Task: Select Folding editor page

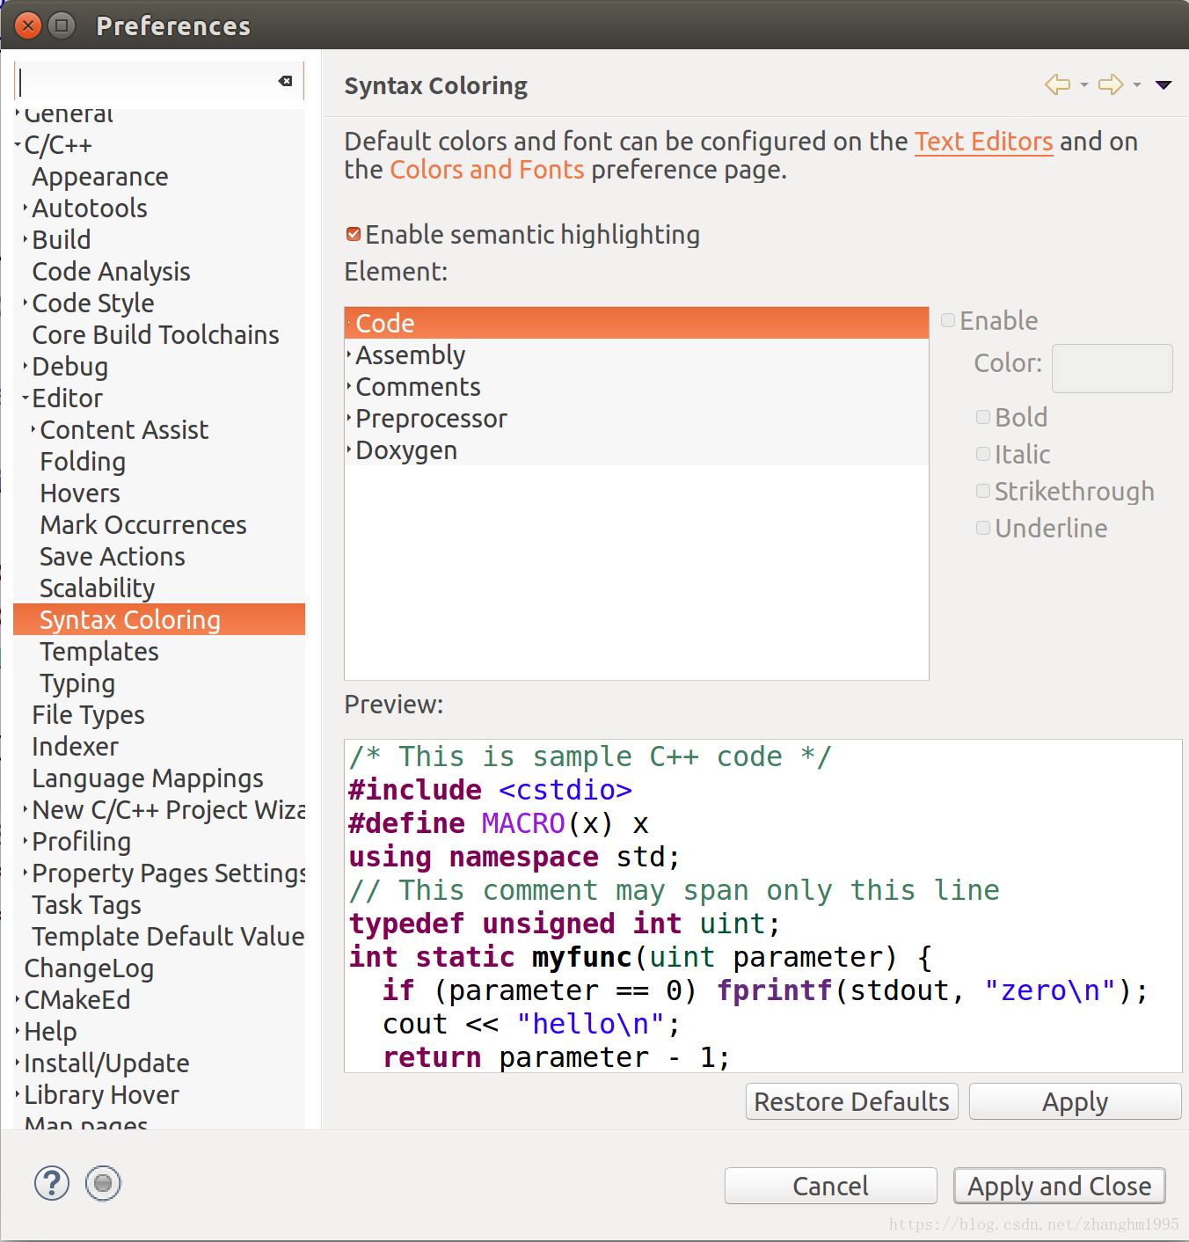Action: [x=83, y=462]
